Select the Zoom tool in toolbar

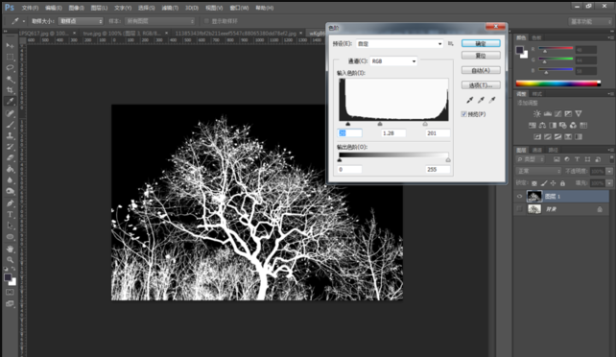click(x=11, y=260)
